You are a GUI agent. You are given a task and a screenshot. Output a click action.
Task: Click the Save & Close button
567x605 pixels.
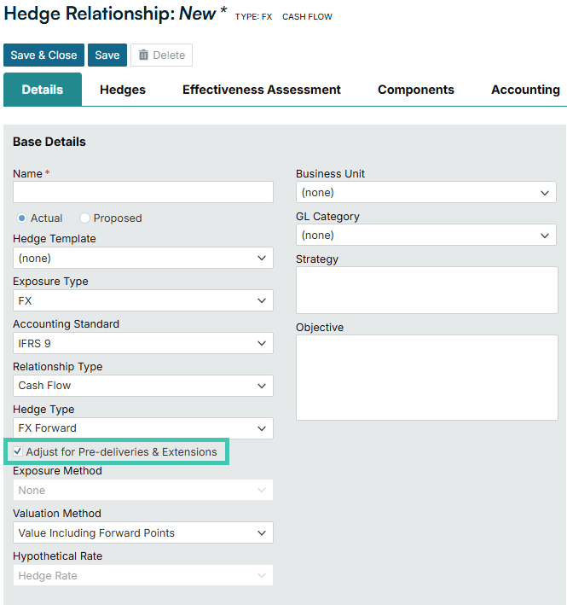pyautogui.click(x=43, y=55)
